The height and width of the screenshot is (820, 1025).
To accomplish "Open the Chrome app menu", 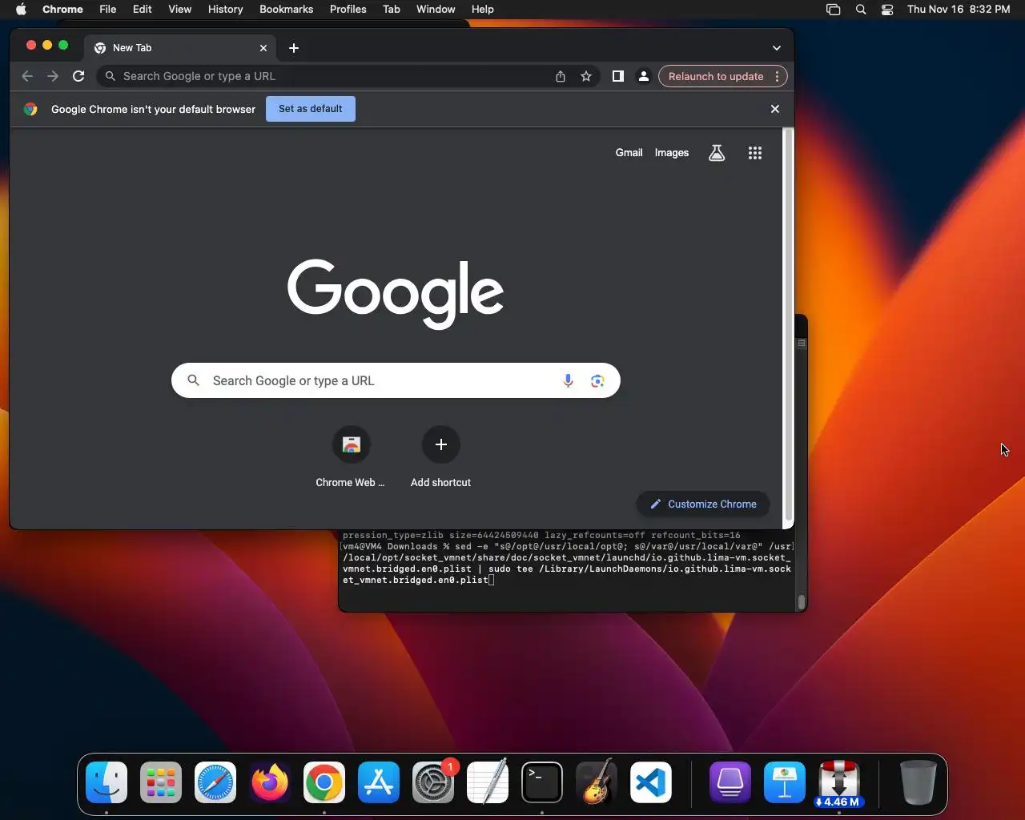I will (62, 9).
